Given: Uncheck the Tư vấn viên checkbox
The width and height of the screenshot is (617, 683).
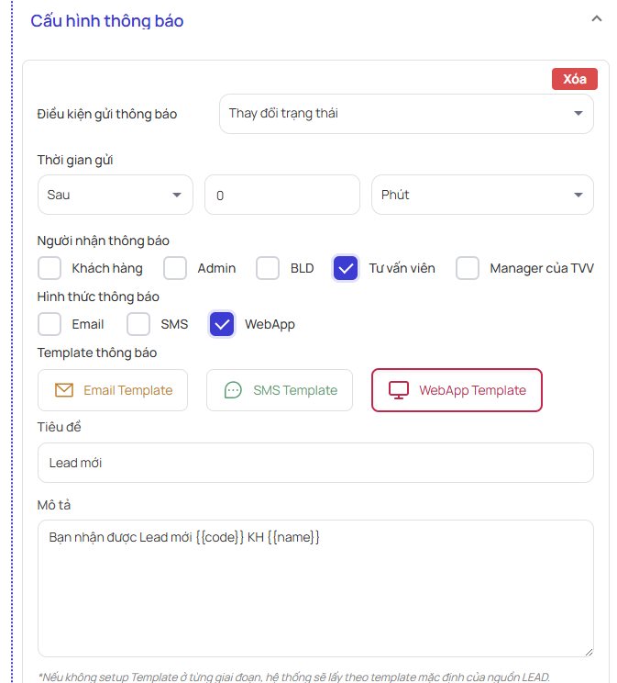Looking at the screenshot, I should 346,268.
